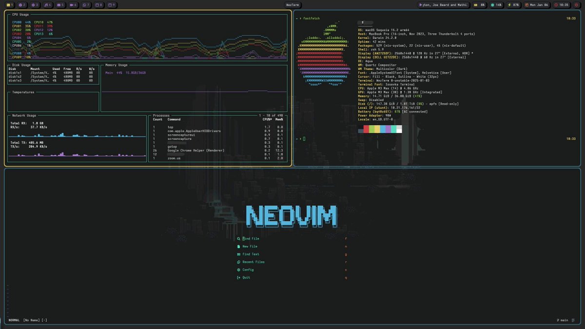Click the copy icon beside Recent Files
This screenshot has width=585, height=329.
pos(238,262)
